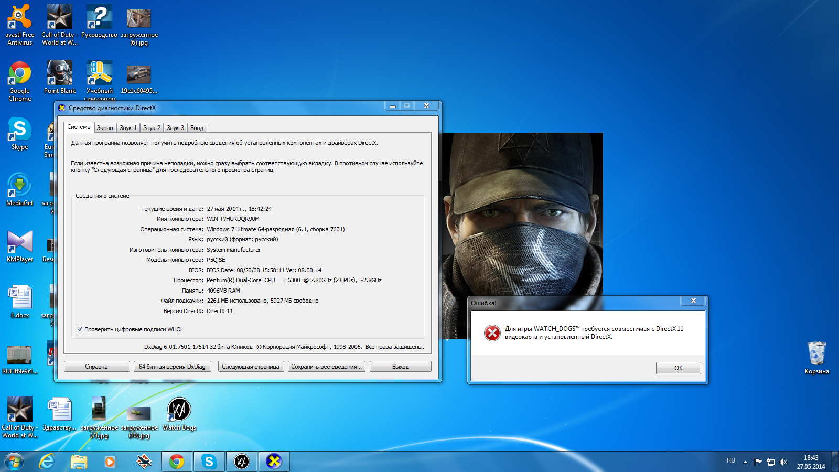
Task: Launch KMPlayer from desktop
Action: [x=19, y=245]
